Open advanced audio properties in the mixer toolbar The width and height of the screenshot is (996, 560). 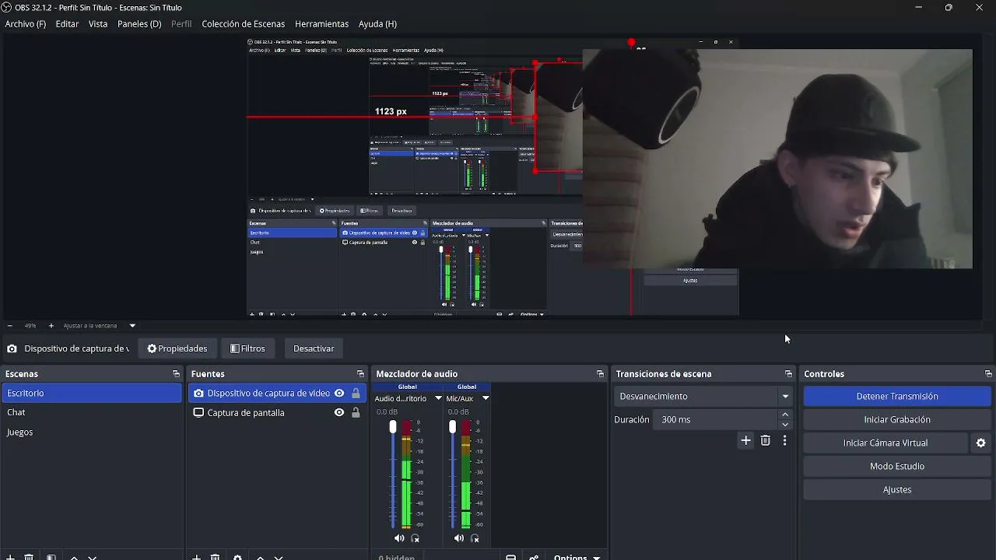click(x=534, y=557)
